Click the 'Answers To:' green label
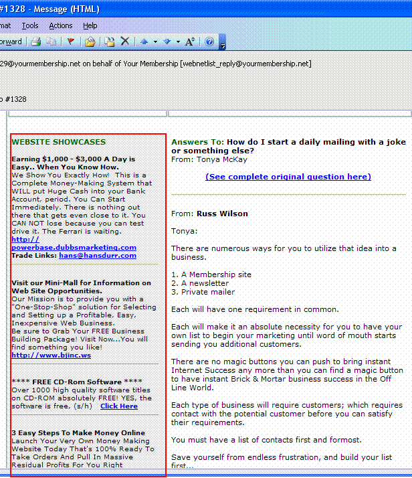Viewport: 412px width, 478px height. pyautogui.click(x=197, y=142)
